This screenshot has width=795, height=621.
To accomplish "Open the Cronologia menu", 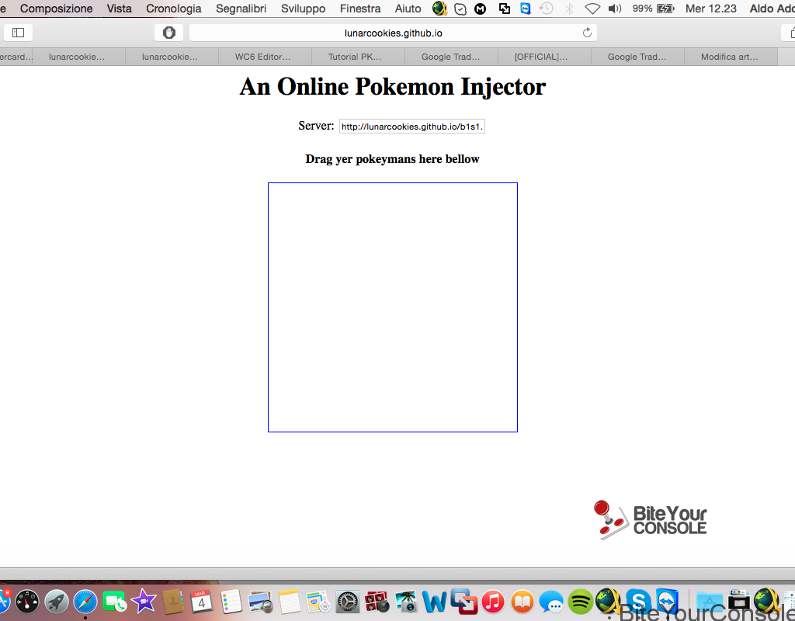I will coord(173,9).
